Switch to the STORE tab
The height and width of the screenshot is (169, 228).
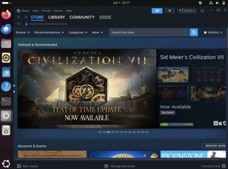(37, 17)
